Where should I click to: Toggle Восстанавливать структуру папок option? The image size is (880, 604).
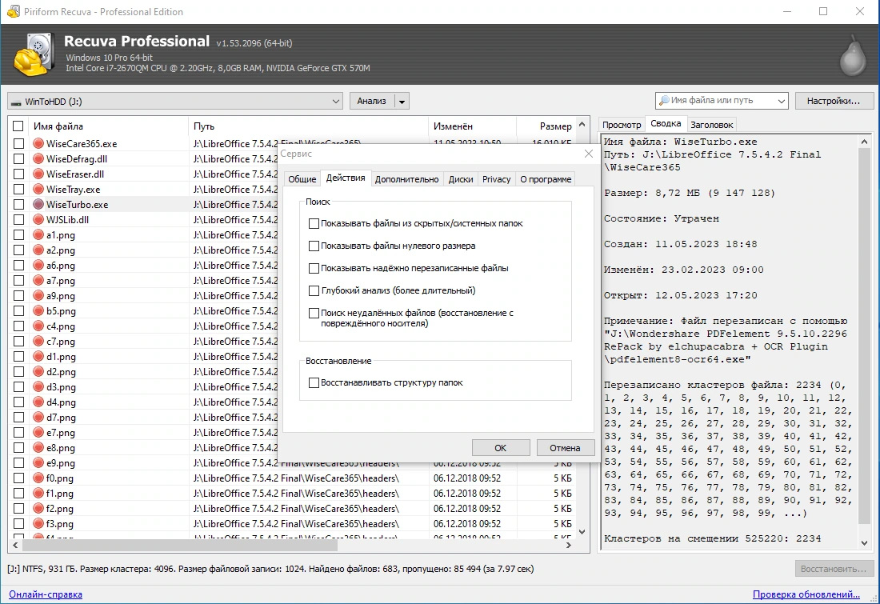pos(314,383)
